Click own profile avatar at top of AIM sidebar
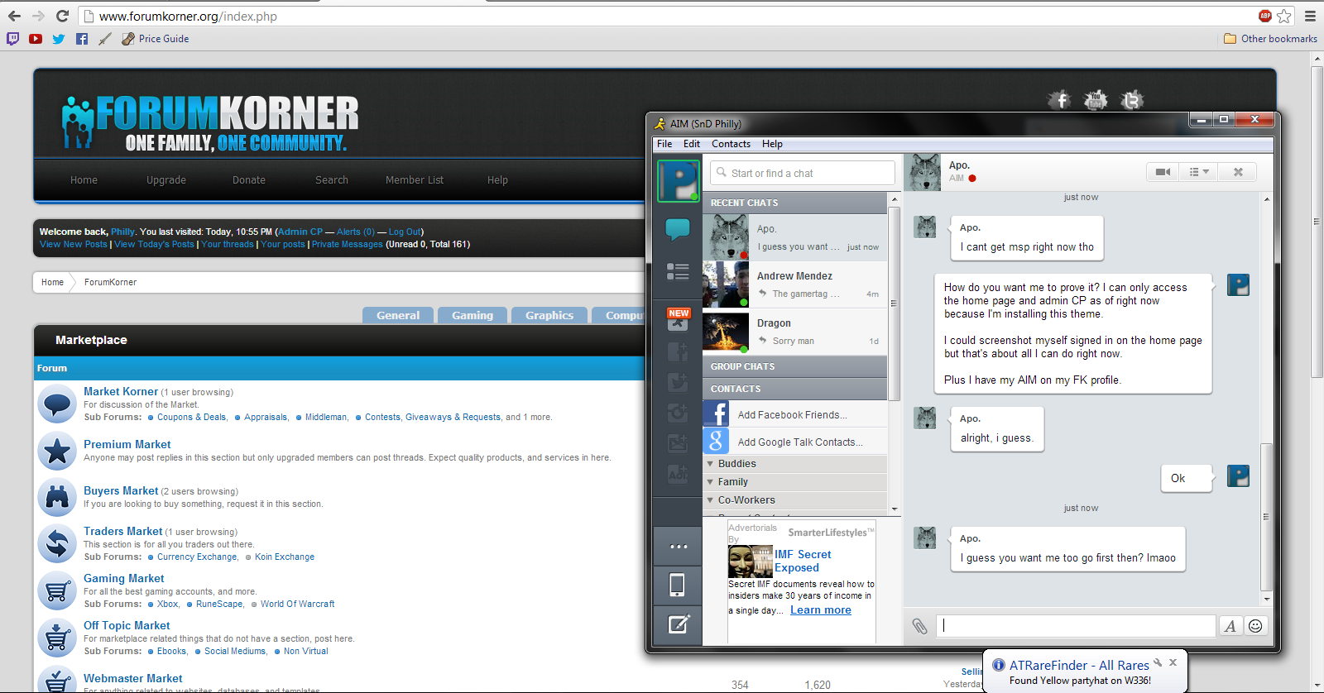Viewport: 1324px width, 693px height. [x=678, y=181]
